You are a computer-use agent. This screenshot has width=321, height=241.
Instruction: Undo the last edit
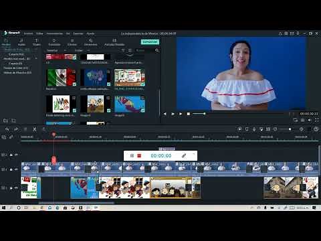(7, 129)
